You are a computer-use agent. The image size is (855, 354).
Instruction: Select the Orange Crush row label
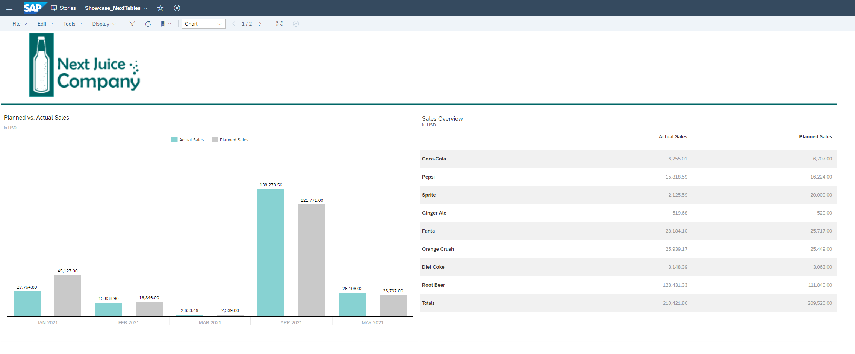[438, 249]
